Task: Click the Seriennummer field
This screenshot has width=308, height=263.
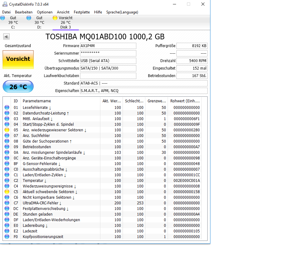Action: point(108,53)
